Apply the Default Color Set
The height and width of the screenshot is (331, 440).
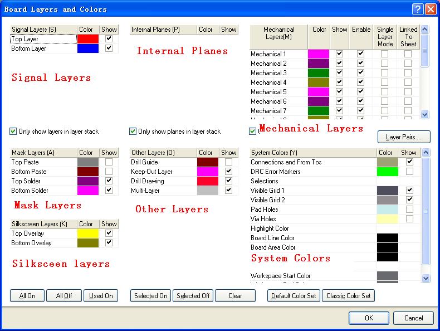(294, 296)
